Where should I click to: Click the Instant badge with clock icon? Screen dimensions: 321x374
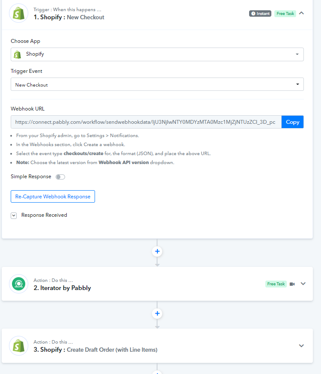(x=260, y=14)
